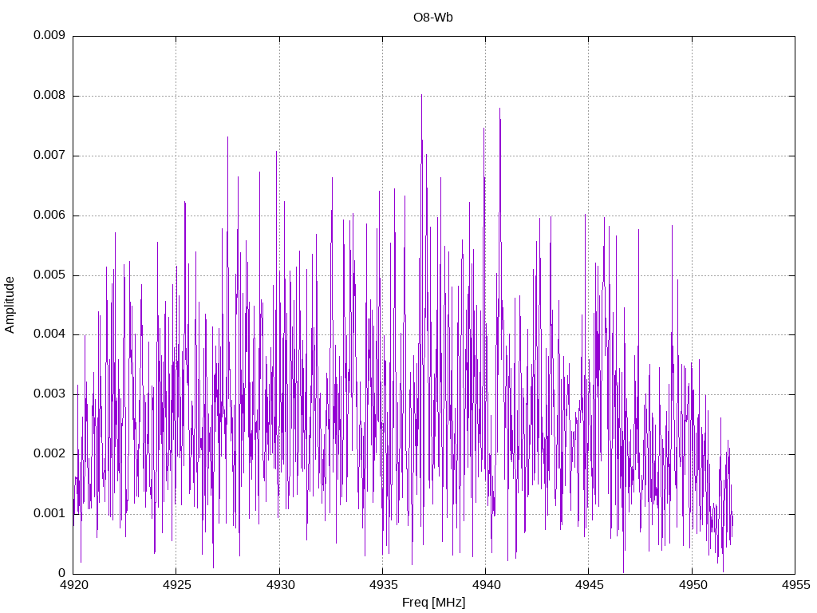The width and height of the screenshot is (817, 613).
Task: Select the Amplitude axis label
Action: tap(10, 305)
